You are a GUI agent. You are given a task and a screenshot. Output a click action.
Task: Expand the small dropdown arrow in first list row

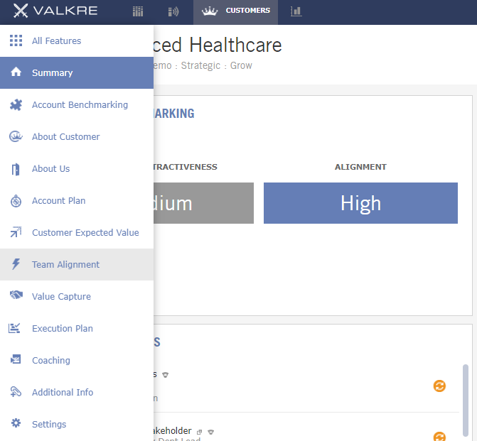point(165,375)
